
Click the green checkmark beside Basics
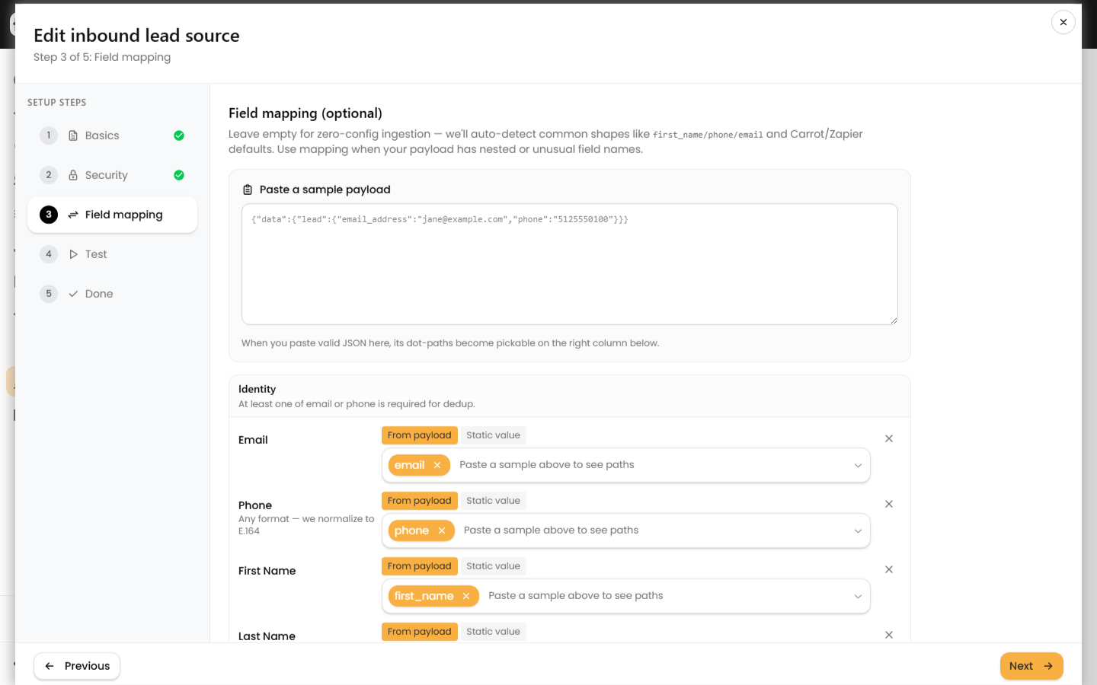[179, 135]
